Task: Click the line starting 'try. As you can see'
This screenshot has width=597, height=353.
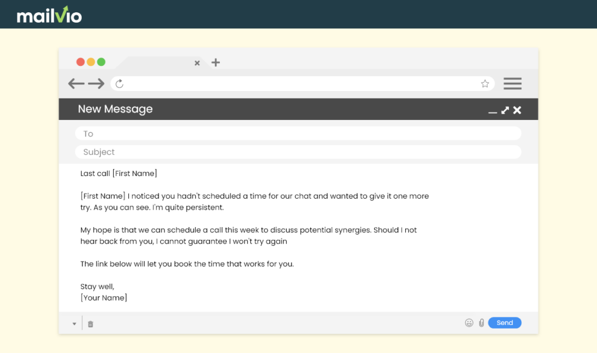Action: [x=152, y=207]
